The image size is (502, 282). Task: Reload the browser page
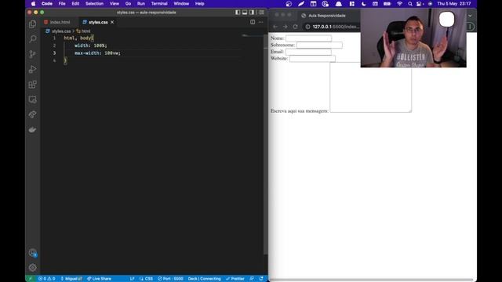(295, 27)
